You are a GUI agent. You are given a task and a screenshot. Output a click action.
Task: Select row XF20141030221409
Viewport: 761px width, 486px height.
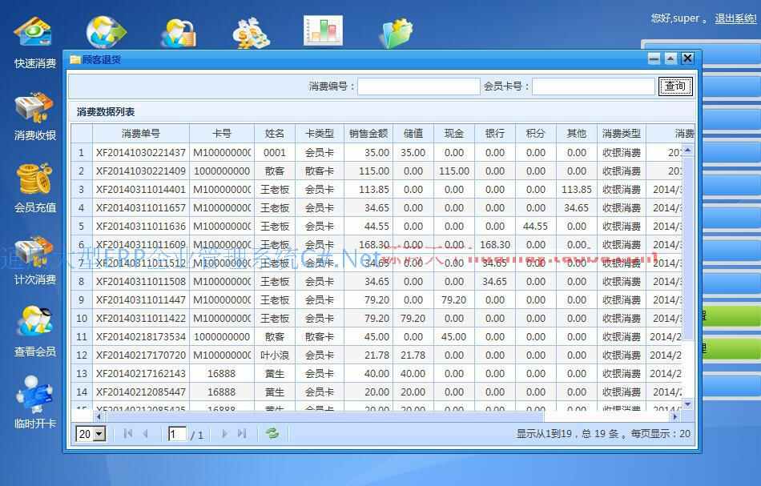click(x=376, y=171)
